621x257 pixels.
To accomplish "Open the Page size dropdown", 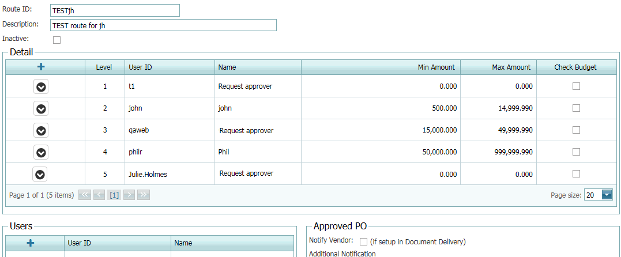I will click(607, 195).
